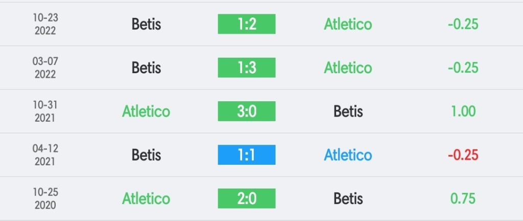Select the blue Atletico name in the 04-12 2021 row
The width and height of the screenshot is (523, 221).
pos(348,155)
